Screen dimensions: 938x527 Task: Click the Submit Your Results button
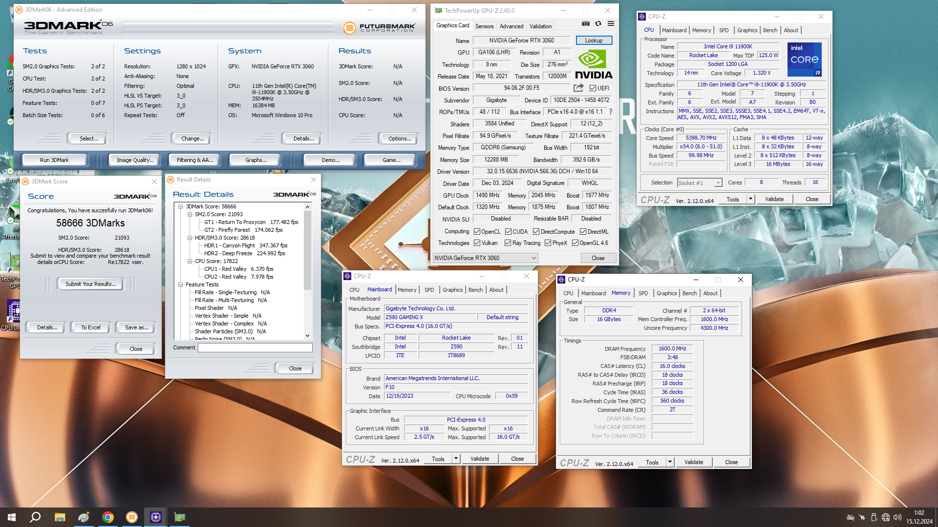coord(91,284)
